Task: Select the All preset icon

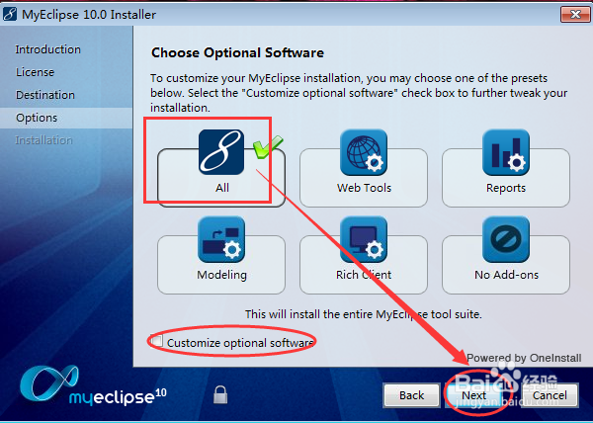Action: point(221,152)
